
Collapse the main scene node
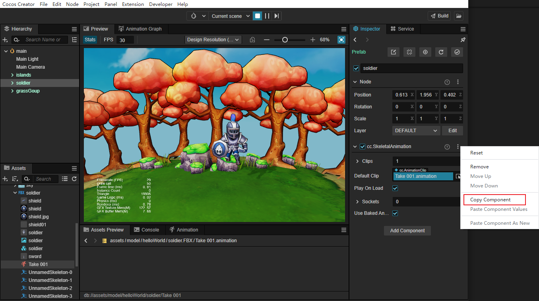(x=6, y=51)
